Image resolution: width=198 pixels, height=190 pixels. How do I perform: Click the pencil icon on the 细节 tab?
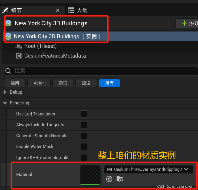[5, 10]
